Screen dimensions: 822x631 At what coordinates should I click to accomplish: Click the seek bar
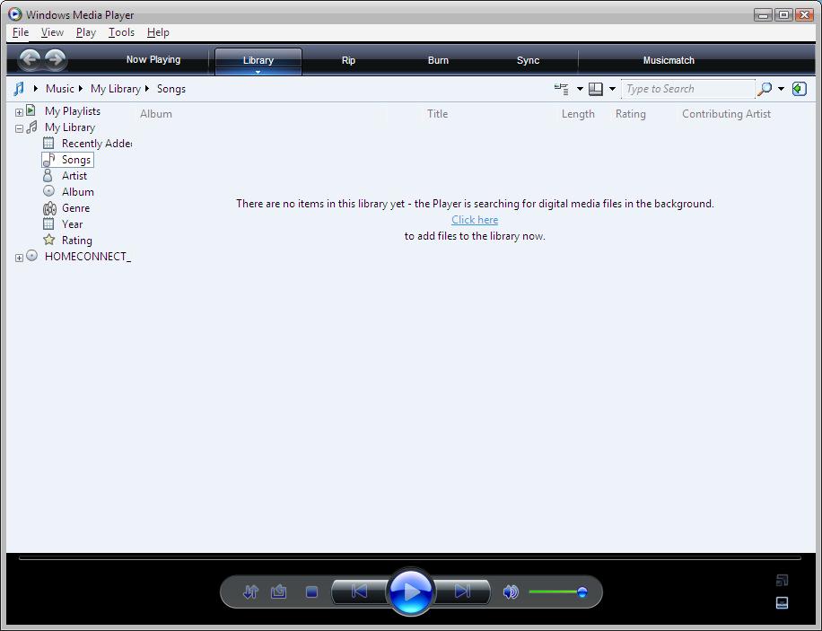point(410,558)
